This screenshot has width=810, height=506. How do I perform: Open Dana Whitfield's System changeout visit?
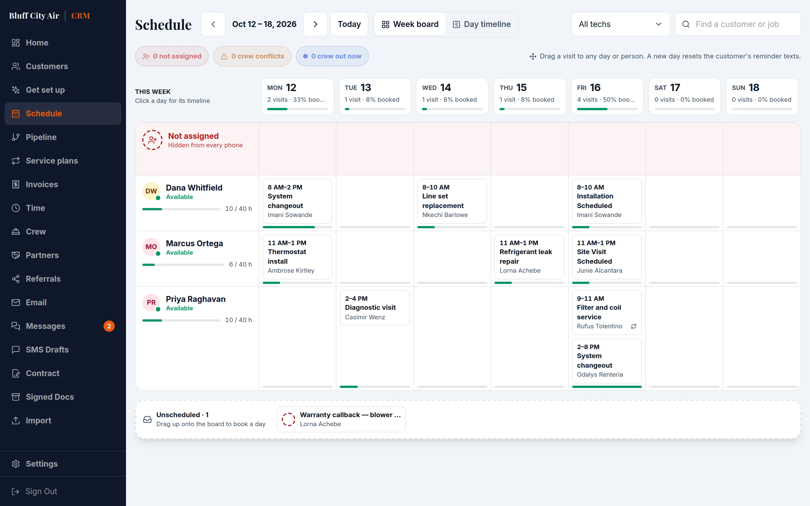pyautogui.click(x=297, y=201)
